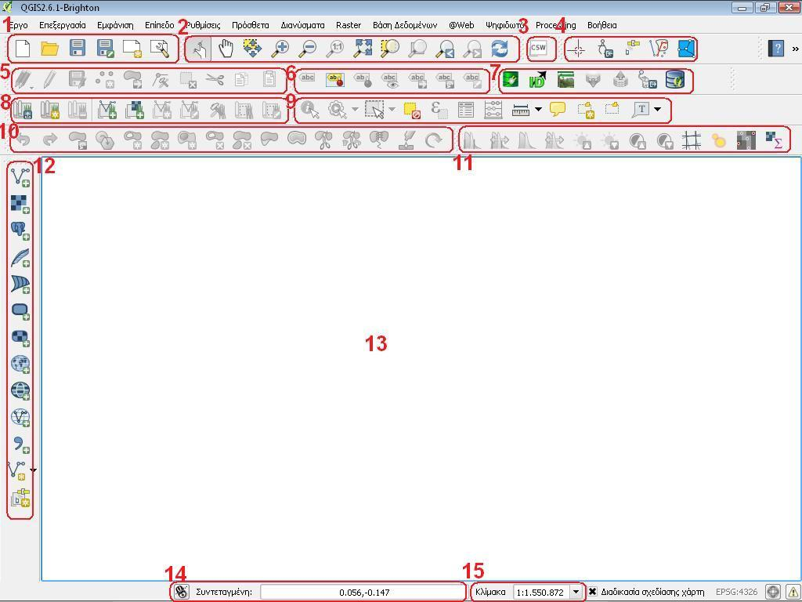Open the Help contents book icon
Screen dimensions: 802x602
point(776,49)
